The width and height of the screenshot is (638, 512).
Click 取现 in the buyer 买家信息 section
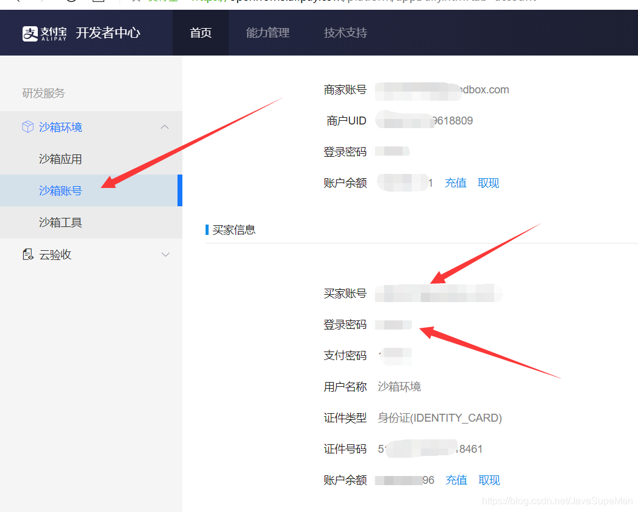[489, 480]
